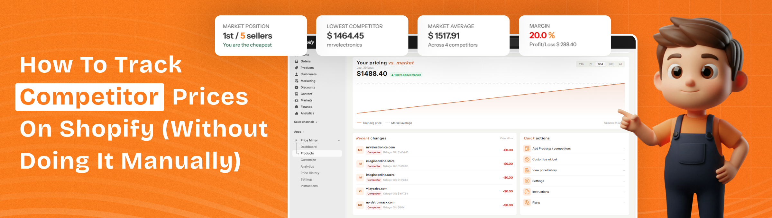772x218 pixels.
Task: Click the Marketing target icon
Action: (297, 81)
